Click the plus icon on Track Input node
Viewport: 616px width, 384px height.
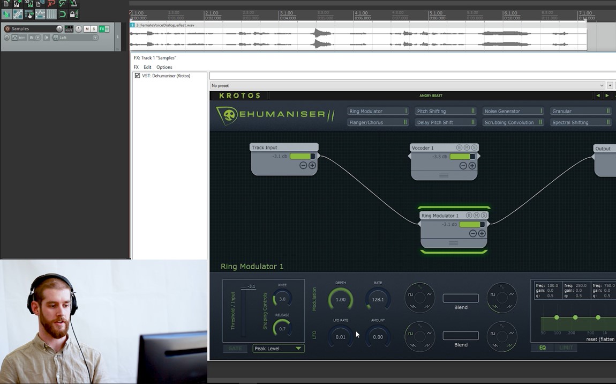312,166
